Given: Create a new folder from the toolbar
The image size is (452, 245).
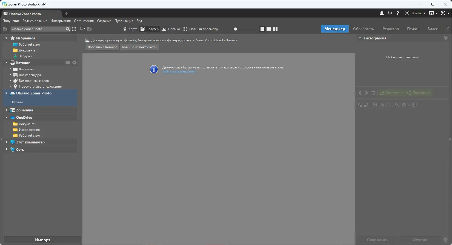Looking at the screenshot, I should (x=89, y=29).
